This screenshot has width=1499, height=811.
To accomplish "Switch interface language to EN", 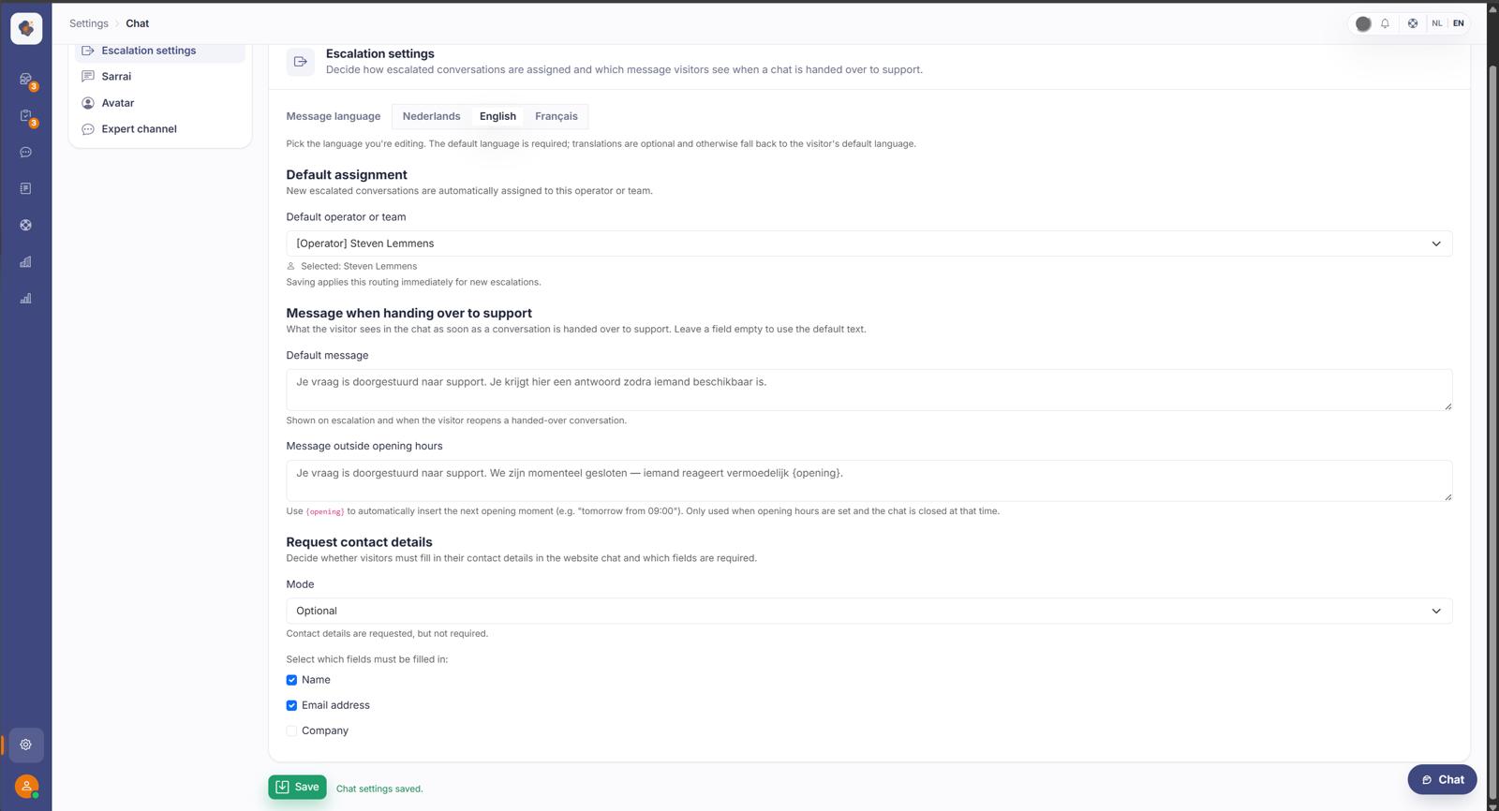I will click(1459, 23).
